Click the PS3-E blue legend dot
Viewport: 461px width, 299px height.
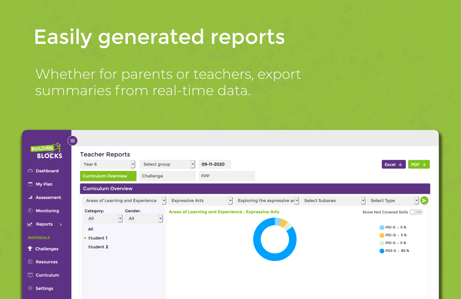[382, 251]
